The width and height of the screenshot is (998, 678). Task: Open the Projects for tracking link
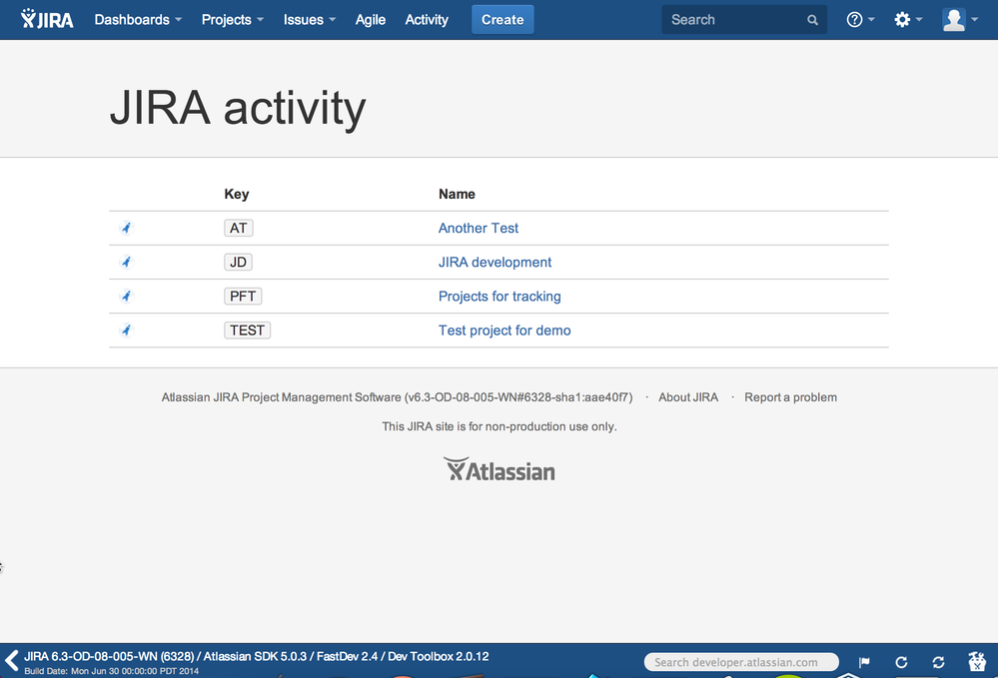pyautogui.click(x=499, y=297)
